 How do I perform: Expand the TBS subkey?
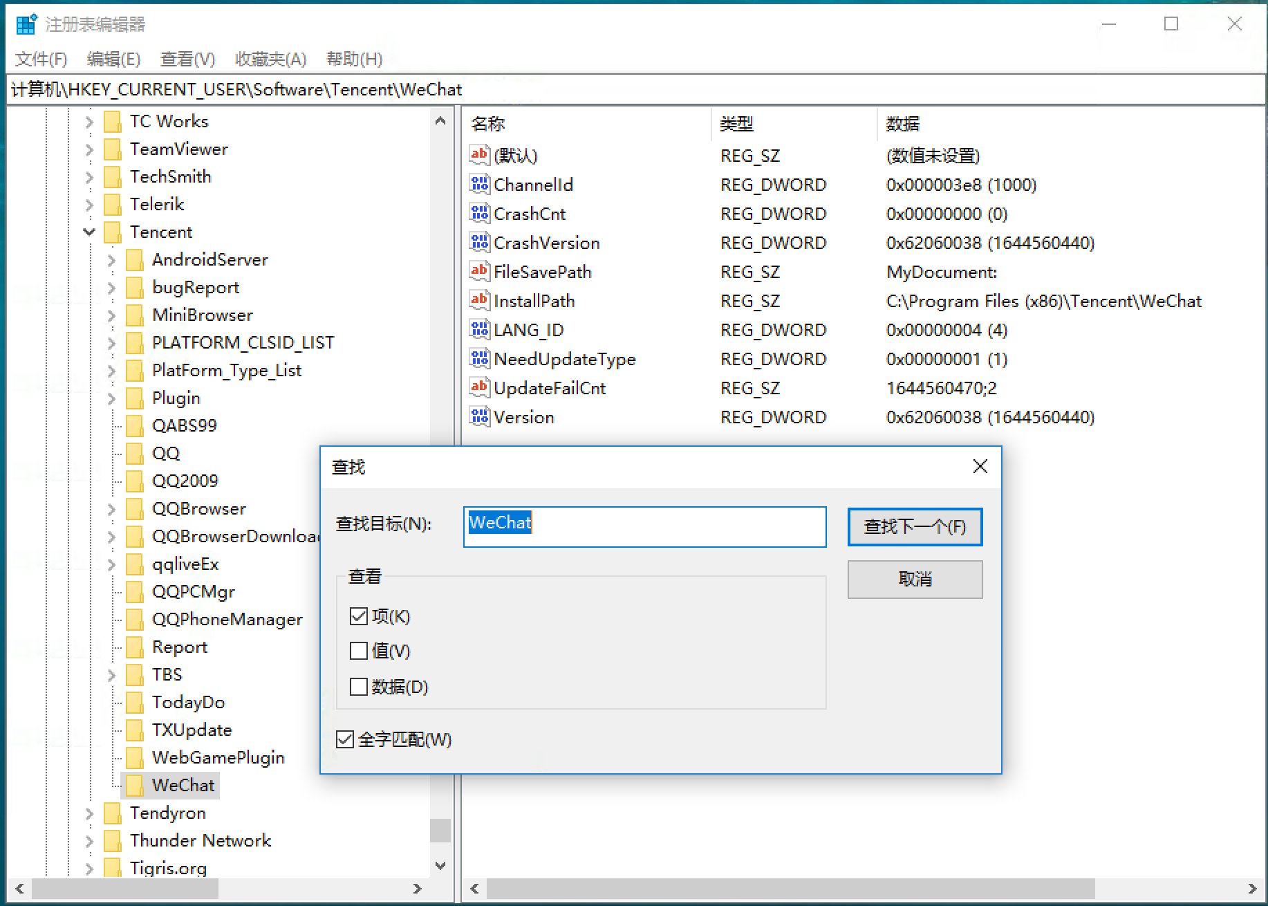111,675
